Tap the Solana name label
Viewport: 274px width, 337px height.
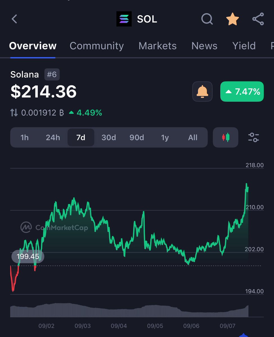tap(24, 74)
